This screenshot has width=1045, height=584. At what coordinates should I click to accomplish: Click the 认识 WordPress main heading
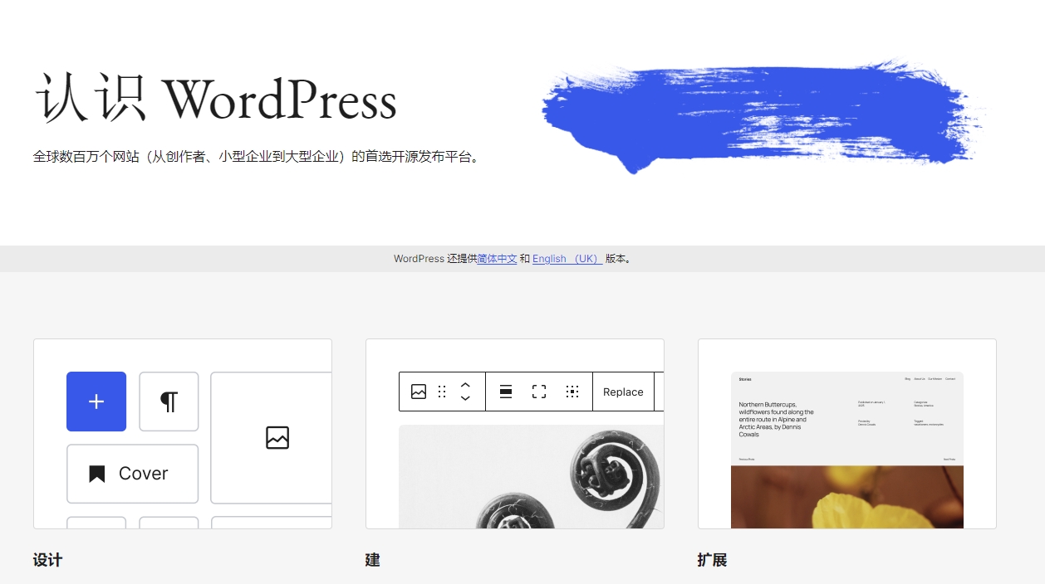point(216,100)
